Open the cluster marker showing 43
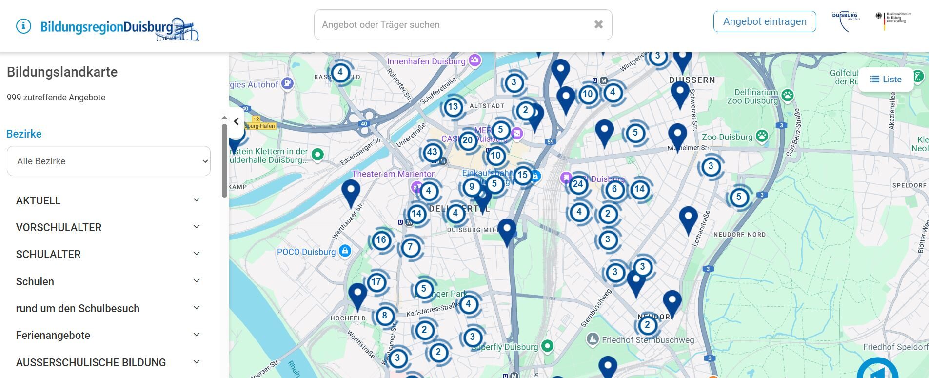This screenshot has height=378, width=929. point(432,152)
